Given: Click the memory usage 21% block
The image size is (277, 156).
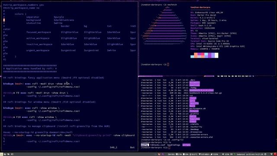Looking at the screenshot, I should [x=179, y=154].
